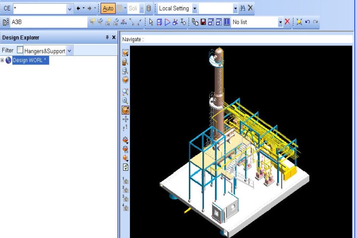Click the A3B name input field

coord(48,22)
